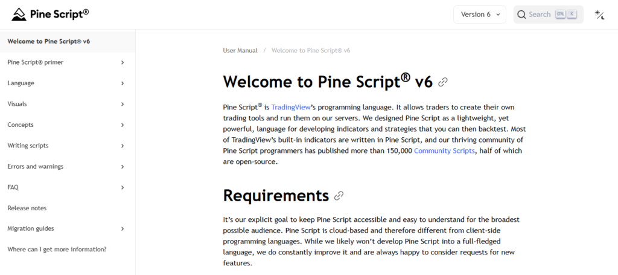
Task: Open the Writing scripts sidebar entry
Action: click(x=28, y=146)
